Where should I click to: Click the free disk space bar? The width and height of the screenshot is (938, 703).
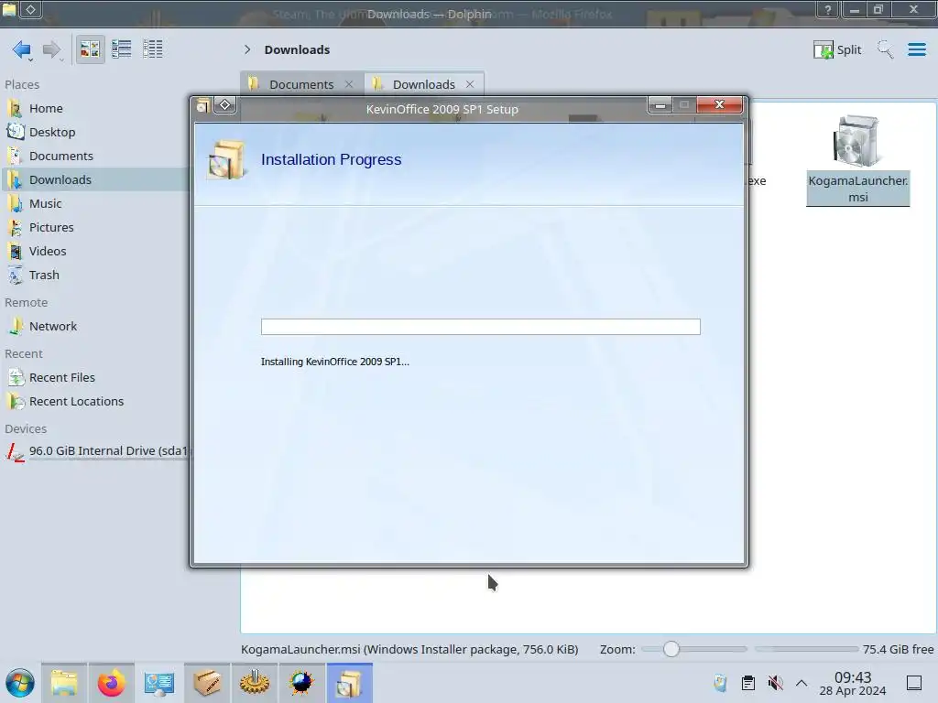point(806,649)
